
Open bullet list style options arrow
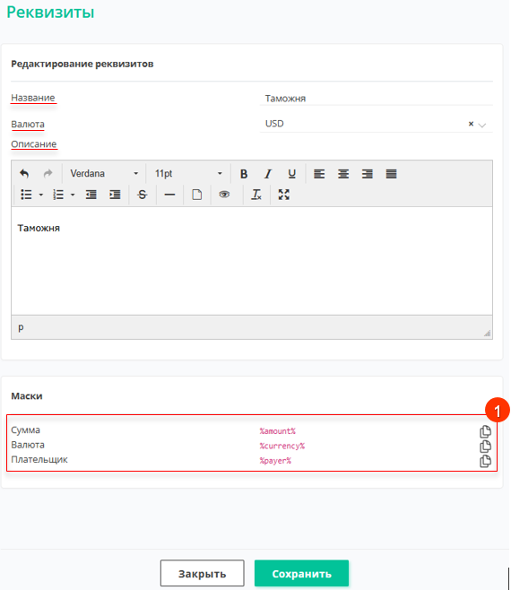41,195
